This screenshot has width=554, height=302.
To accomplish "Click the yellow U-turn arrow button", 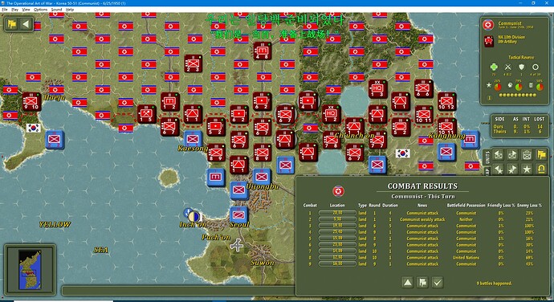I will pyautogui.click(x=541, y=169).
